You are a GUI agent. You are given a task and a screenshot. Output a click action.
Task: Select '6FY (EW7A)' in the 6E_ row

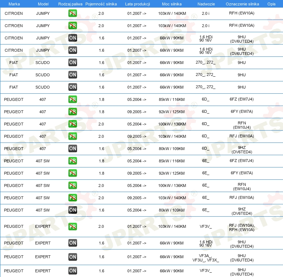click(242, 173)
